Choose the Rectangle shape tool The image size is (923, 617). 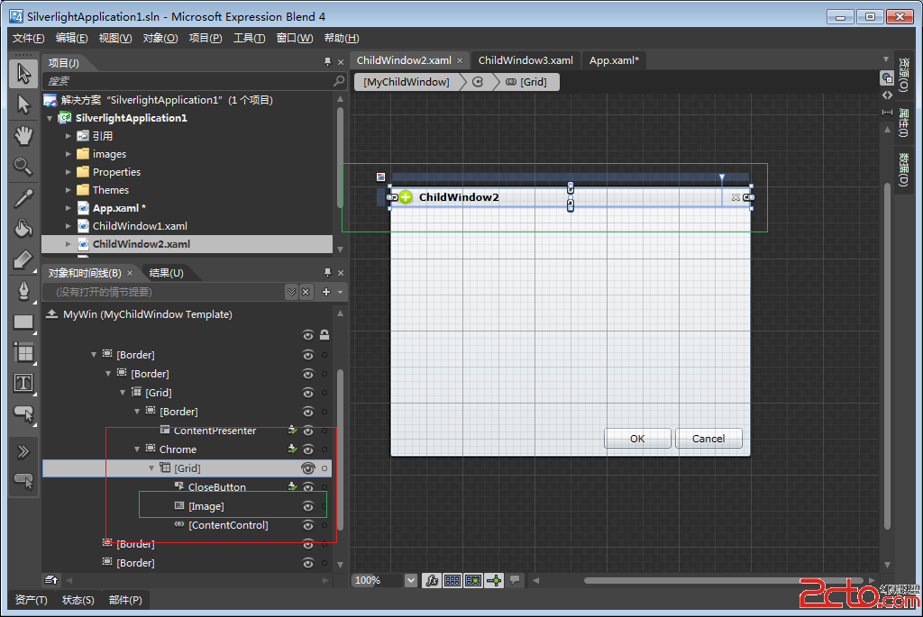point(23,322)
